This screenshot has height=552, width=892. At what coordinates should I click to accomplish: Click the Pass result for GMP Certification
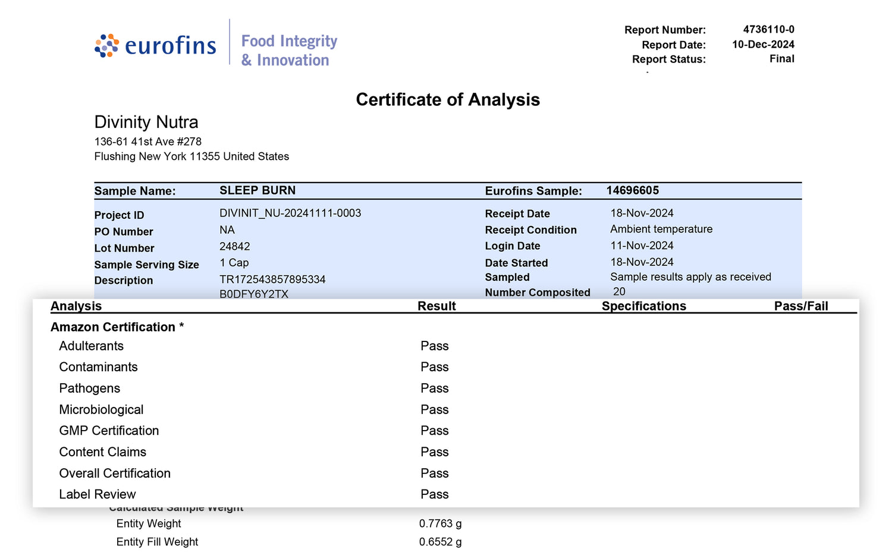point(434,431)
